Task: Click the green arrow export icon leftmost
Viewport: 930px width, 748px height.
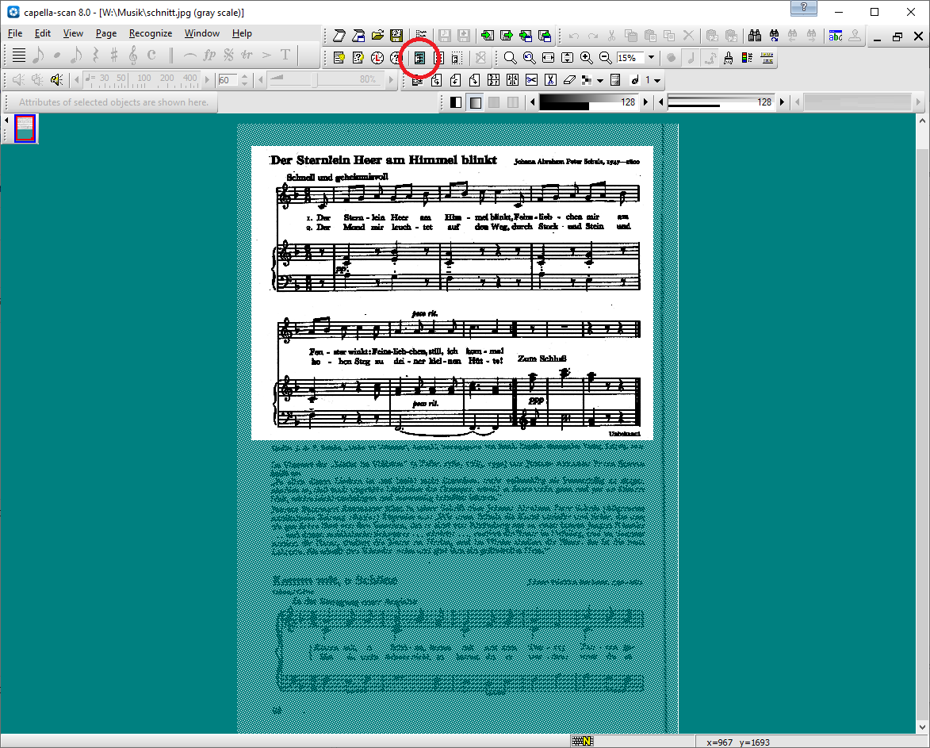Action: [488, 36]
